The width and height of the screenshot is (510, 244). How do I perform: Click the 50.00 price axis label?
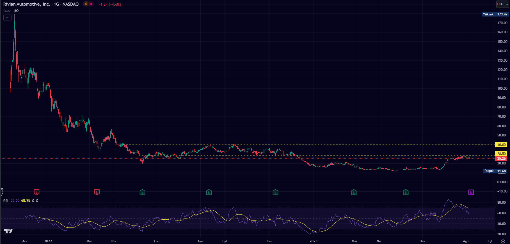click(501, 135)
